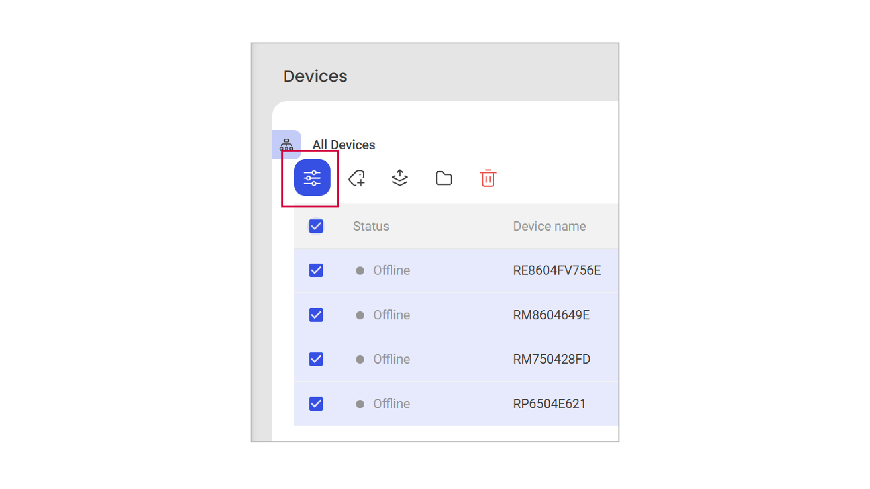Toggle the RP6504E621 selection checkbox
870x489 pixels.
pyautogui.click(x=316, y=404)
